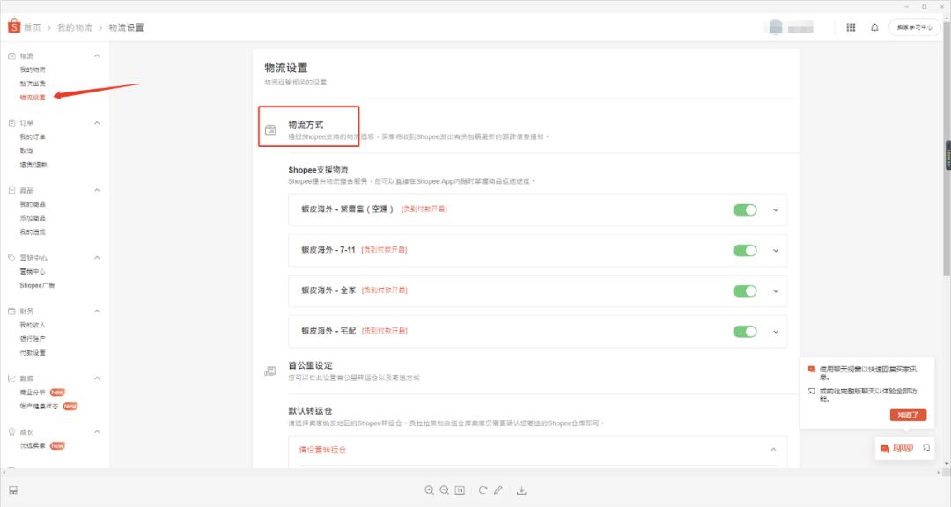Disable 蝦皮海外 - 7-11 logistics toggle

click(x=745, y=250)
